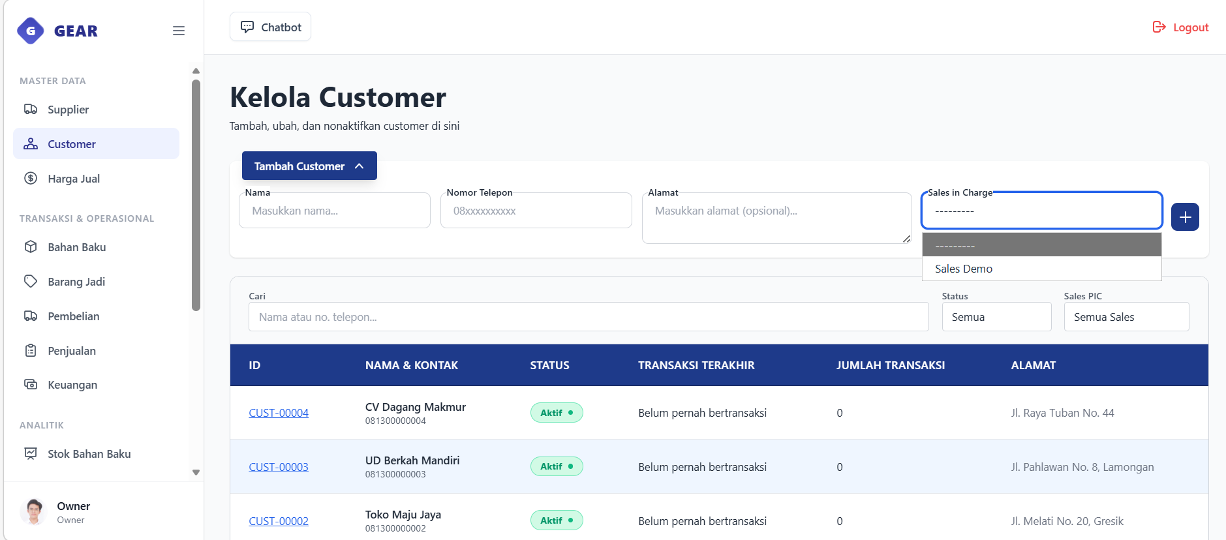Select Sales Demo option

pyautogui.click(x=1041, y=269)
